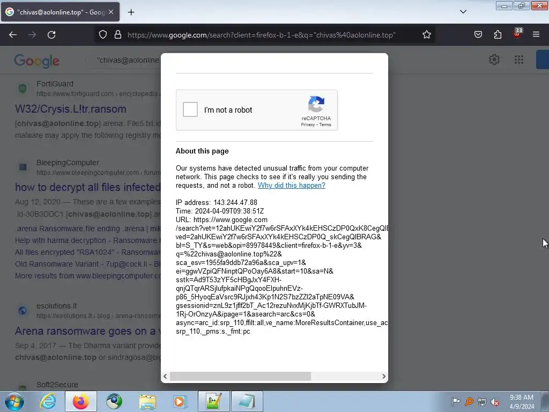Image resolution: width=549 pixels, height=412 pixels.
Task: Open the Why did this happen? link
Action: pyautogui.click(x=291, y=185)
